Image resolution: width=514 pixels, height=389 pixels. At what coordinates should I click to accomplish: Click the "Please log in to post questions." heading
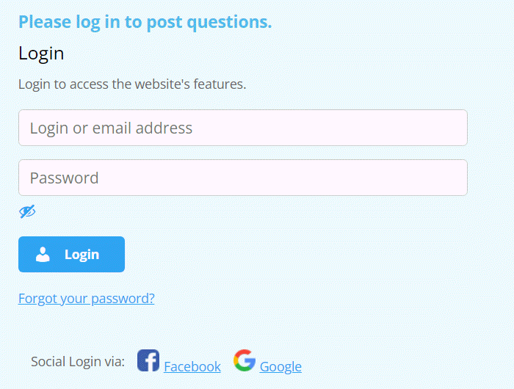tap(145, 22)
